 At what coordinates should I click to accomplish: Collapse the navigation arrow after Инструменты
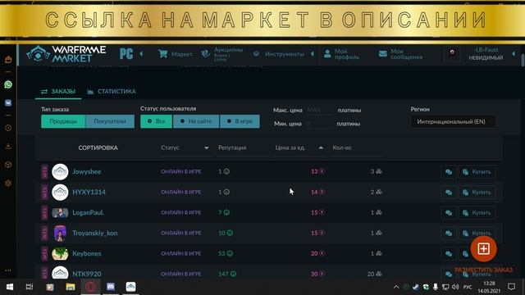tap(313, 53)
